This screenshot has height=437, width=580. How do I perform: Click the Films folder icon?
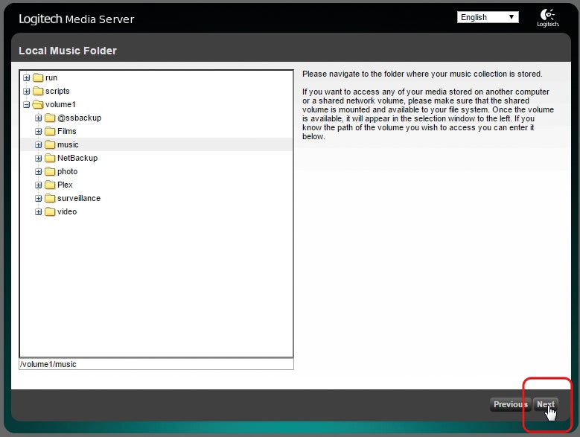coord(50,131)
